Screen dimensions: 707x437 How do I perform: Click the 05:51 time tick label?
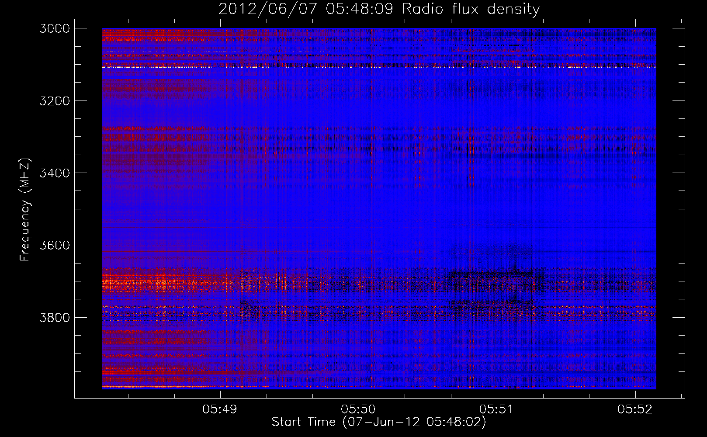point(496,409)
